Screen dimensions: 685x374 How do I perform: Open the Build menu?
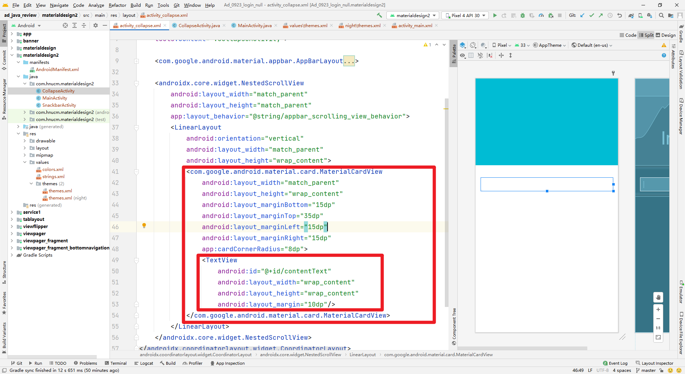click(136, 5)
